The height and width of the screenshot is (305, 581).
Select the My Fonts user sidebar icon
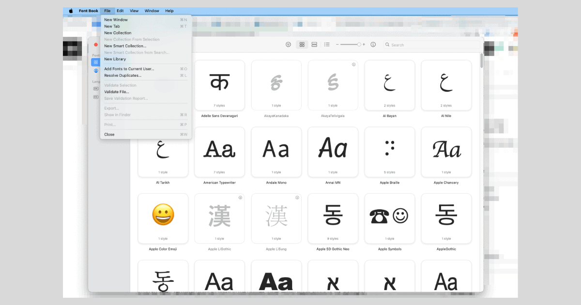tap(96, 71)
